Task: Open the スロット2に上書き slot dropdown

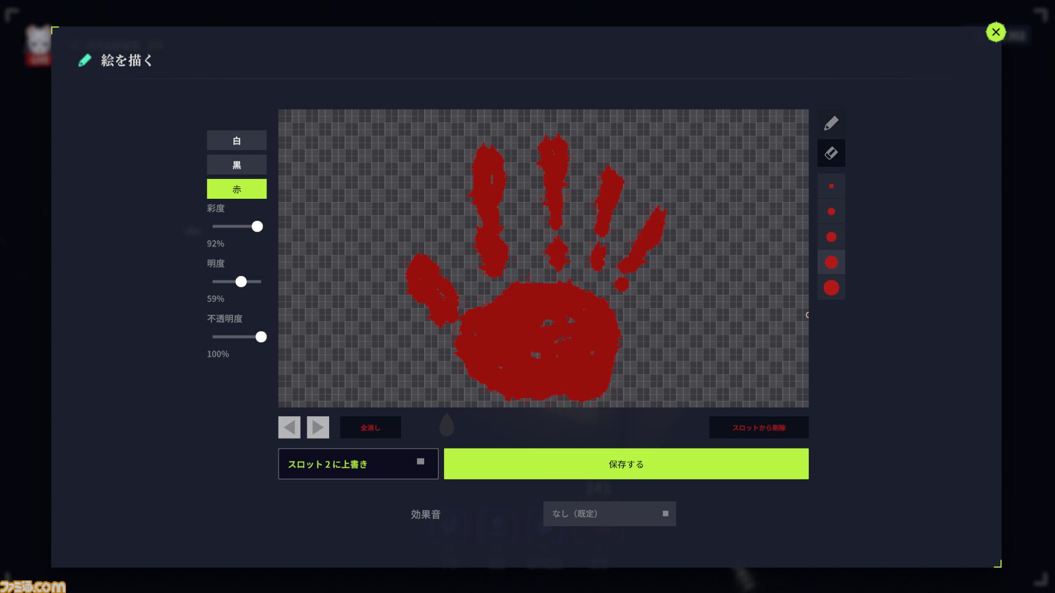Action: [x=358, y=464]
